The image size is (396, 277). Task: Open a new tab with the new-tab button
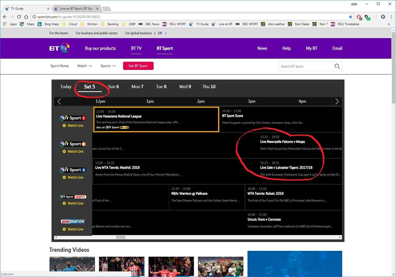point(106,9)
